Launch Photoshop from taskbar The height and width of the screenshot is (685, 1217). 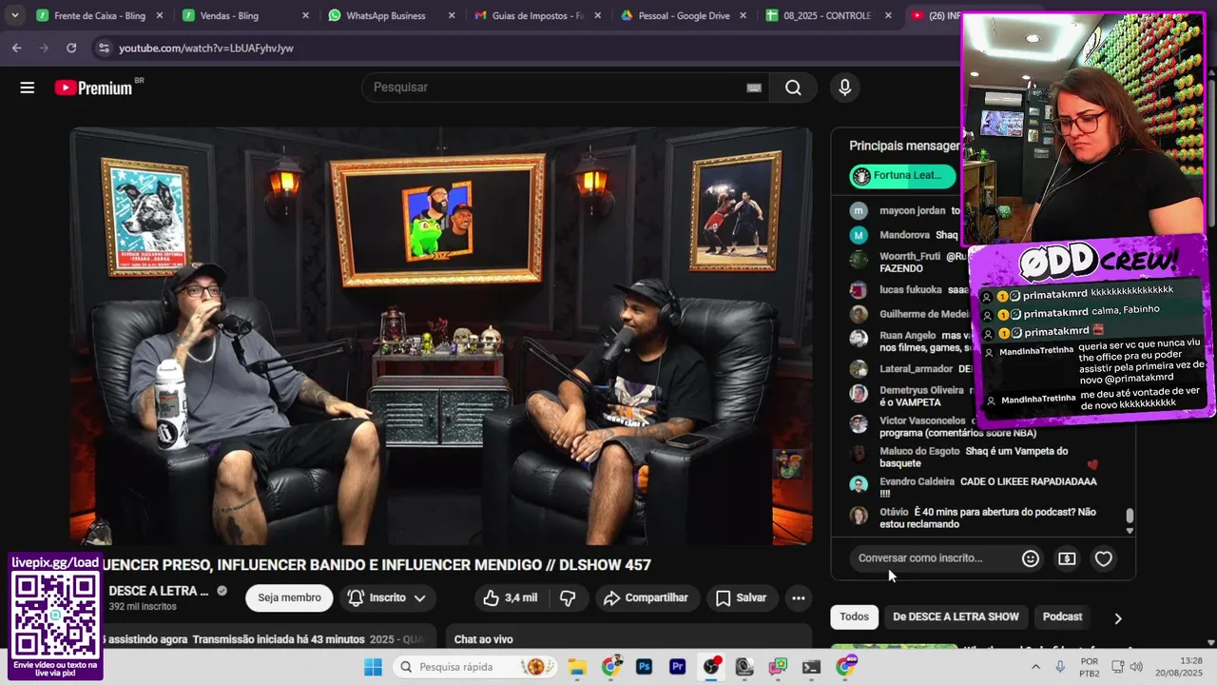pos(644,667)
